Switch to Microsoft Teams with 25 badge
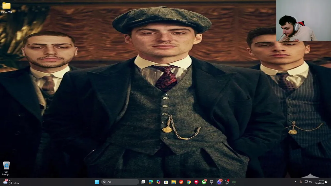Screen dimensions: 331x186 tap(219, 182)
